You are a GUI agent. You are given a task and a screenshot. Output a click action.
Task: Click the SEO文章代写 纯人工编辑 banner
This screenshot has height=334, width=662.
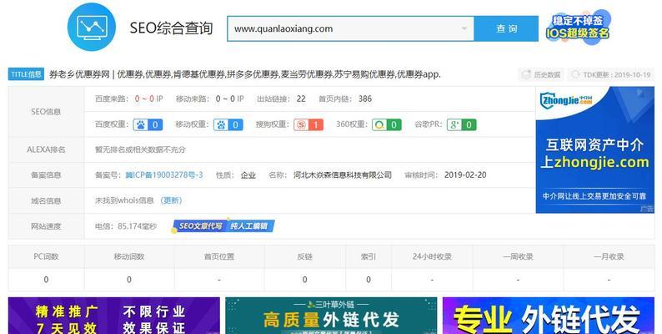click(x=223, y=226)
